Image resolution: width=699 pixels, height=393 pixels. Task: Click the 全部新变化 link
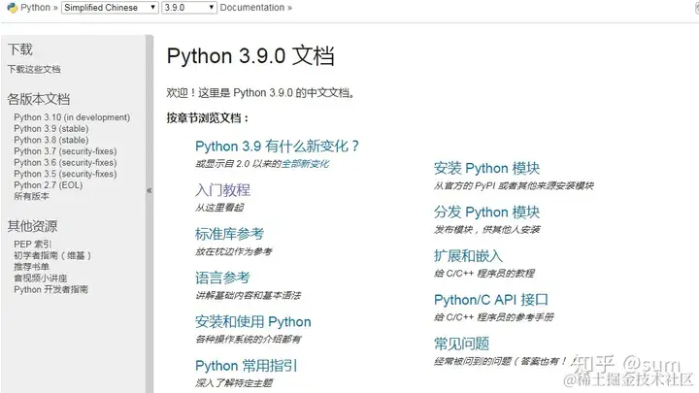[x=306, y=164]
